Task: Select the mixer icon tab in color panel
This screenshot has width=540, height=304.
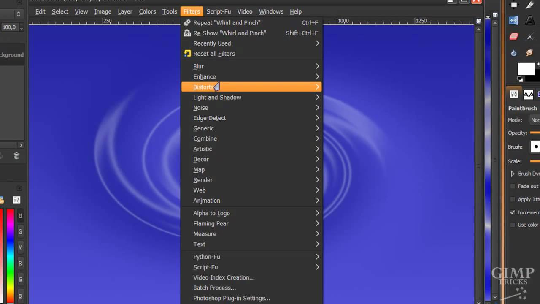Action: point(16,200)
